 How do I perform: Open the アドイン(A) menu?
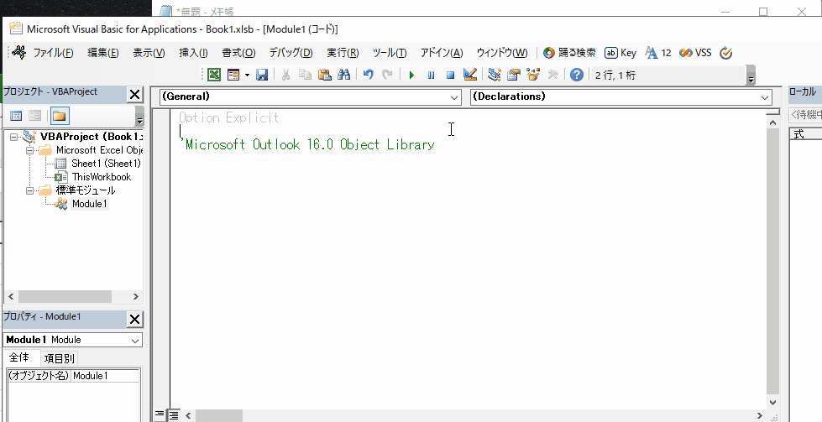pyautogui.click(x=442, y=52)
